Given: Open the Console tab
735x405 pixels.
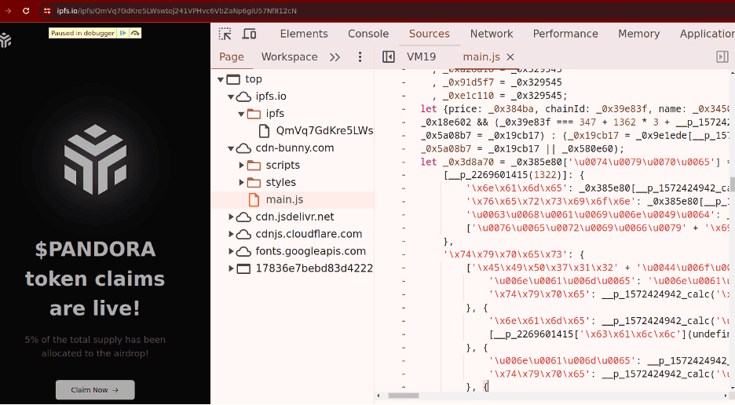Looking at the screenshot, I should coord(368,34).
